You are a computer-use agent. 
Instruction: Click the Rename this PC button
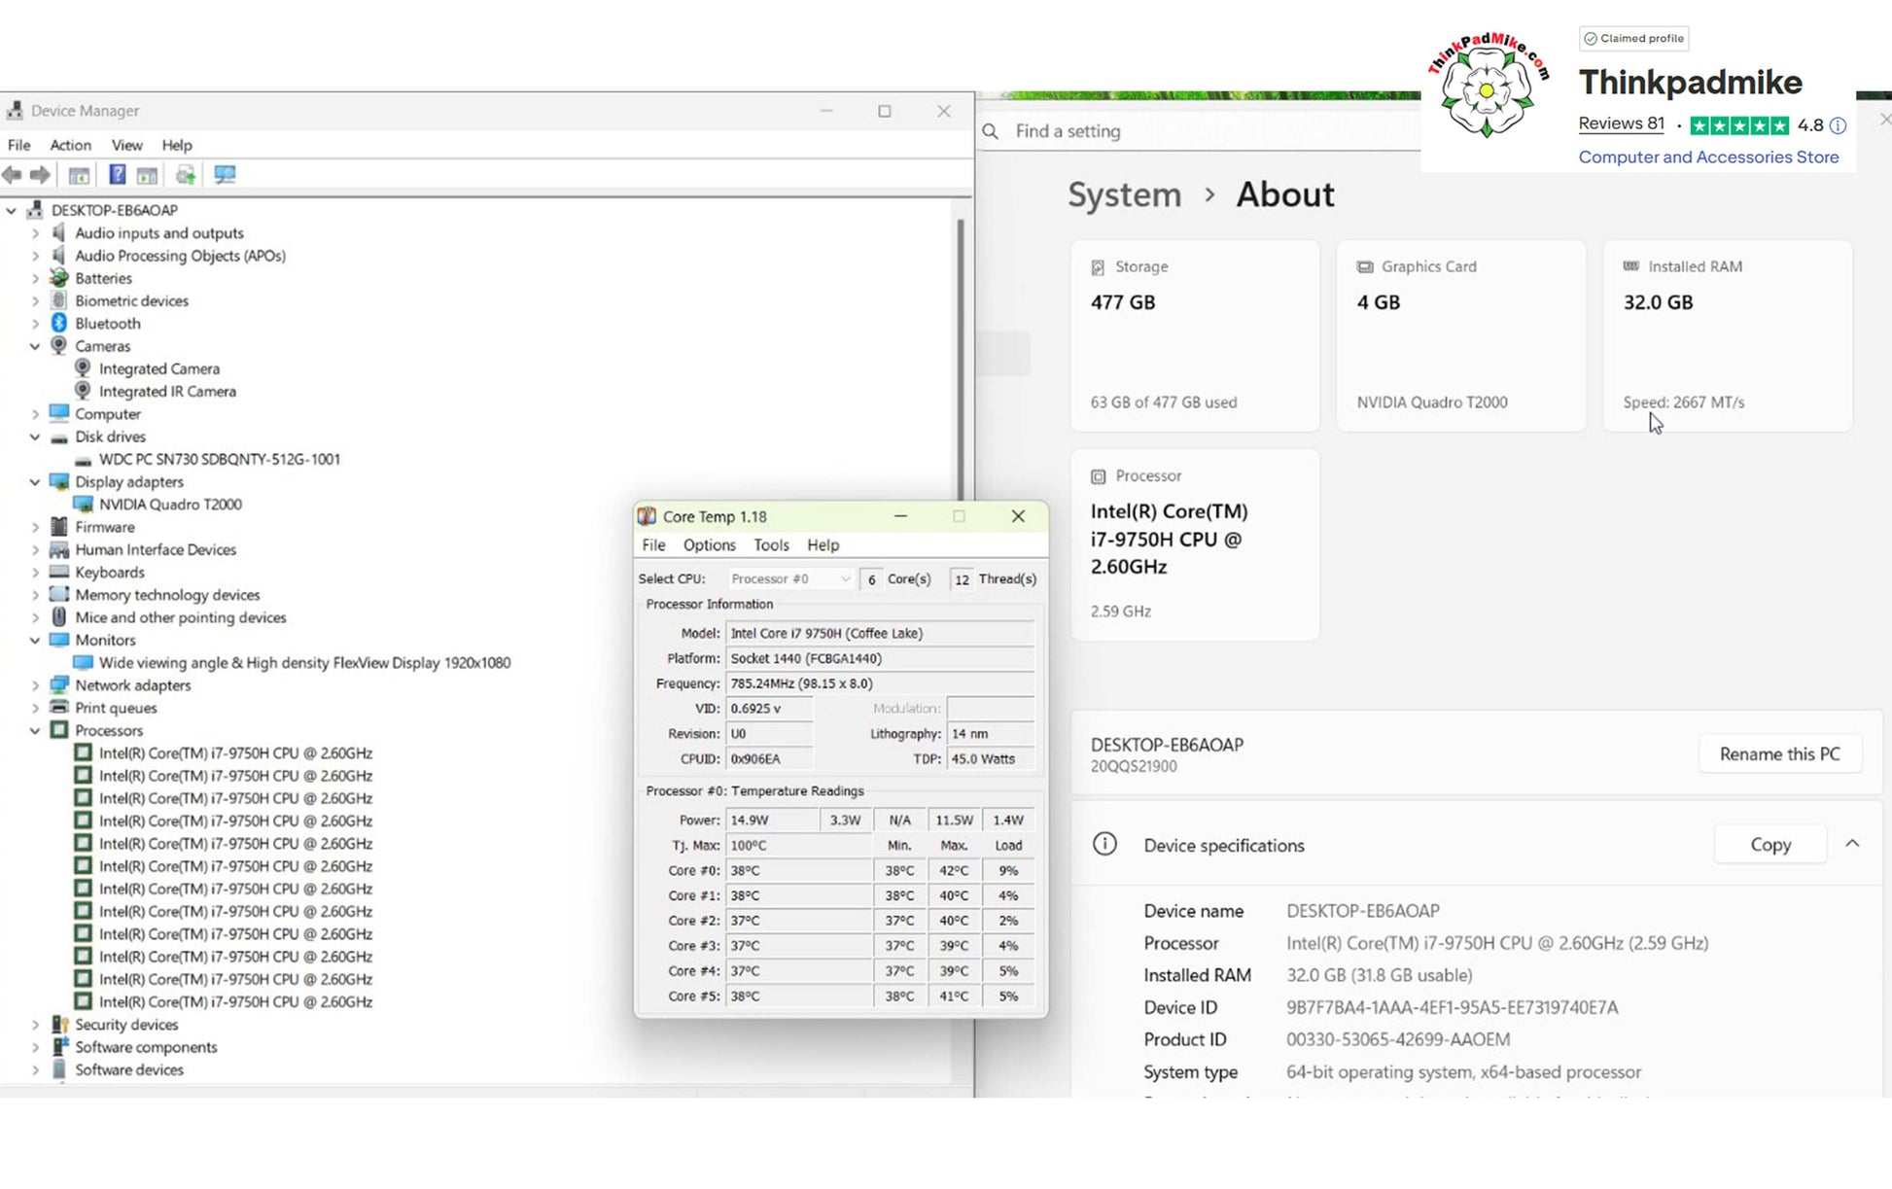(x=1779, y=754)
